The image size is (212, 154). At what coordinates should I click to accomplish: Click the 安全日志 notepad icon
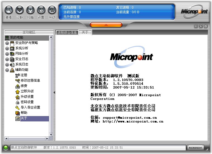coord(12,59)
